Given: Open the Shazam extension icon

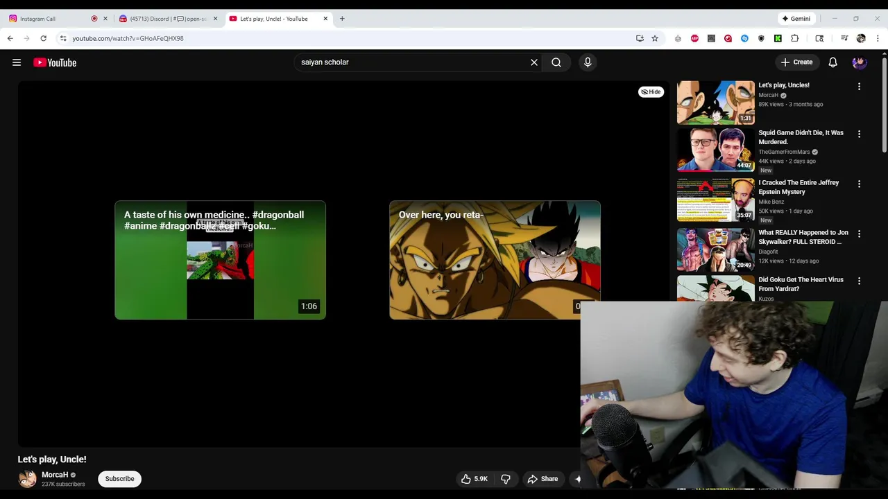Looking at the screenshot, I should pyautogui.click(x=744, y=38).
